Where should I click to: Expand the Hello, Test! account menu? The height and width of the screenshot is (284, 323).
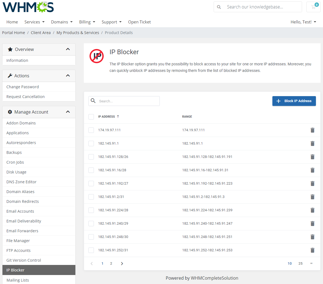pos(303,22)
